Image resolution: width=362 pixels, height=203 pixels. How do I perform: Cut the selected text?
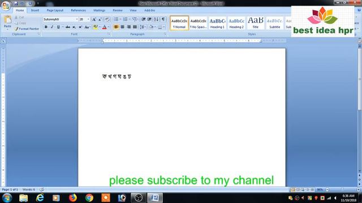[x=19, y=17]
